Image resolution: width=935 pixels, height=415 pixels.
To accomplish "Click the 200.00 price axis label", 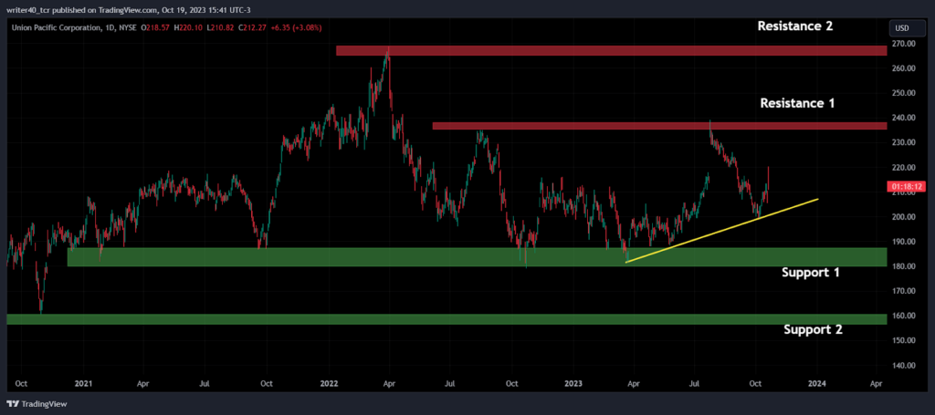I will [x=905, y=217].
